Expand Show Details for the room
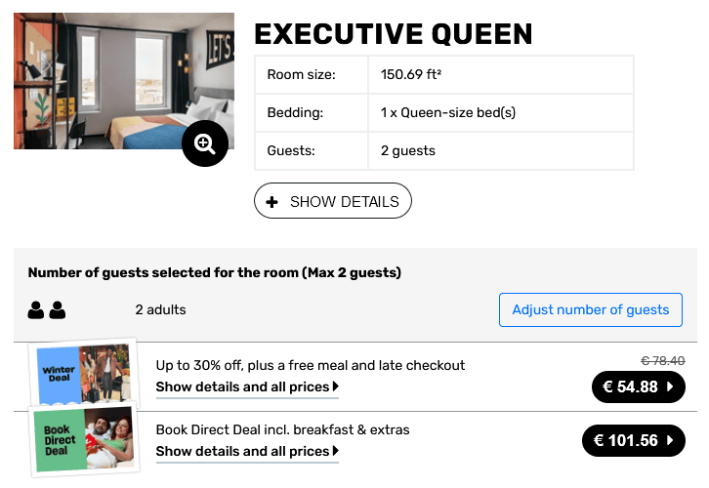Screen dimensions: 709x488 click(x=333, y=202)
